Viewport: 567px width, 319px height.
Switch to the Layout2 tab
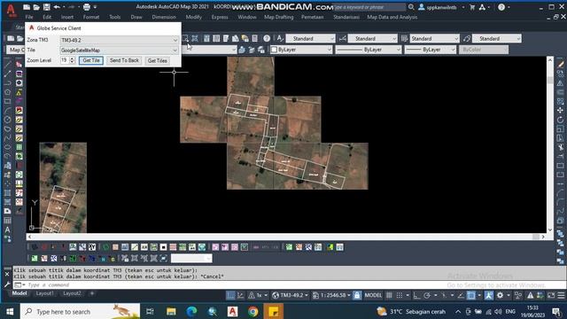72,293
